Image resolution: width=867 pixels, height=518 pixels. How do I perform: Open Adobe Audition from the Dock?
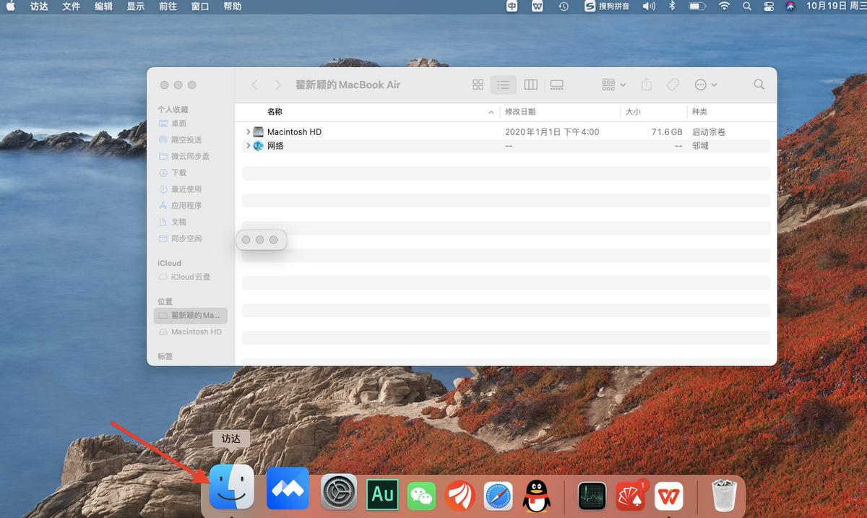point(381,495)
